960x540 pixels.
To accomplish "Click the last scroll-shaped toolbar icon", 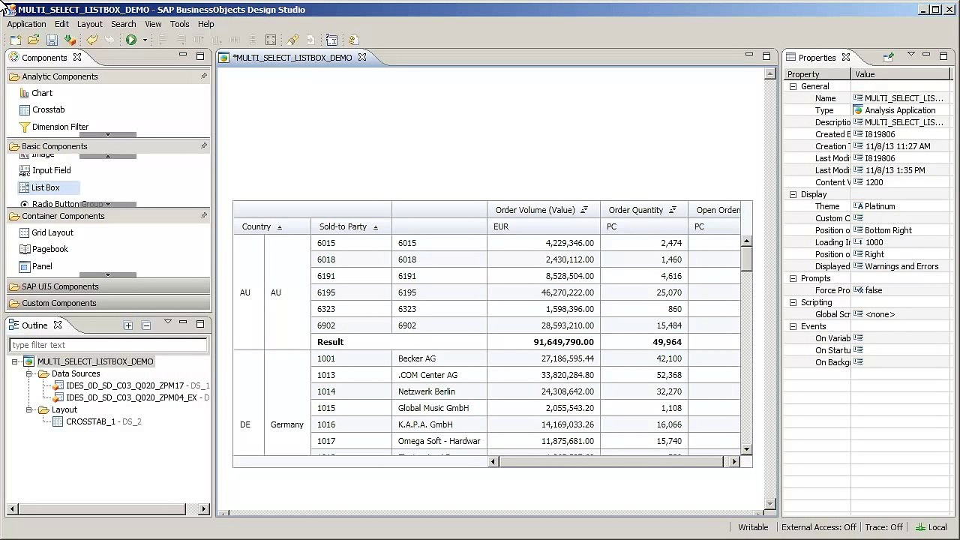I will 353,40.
